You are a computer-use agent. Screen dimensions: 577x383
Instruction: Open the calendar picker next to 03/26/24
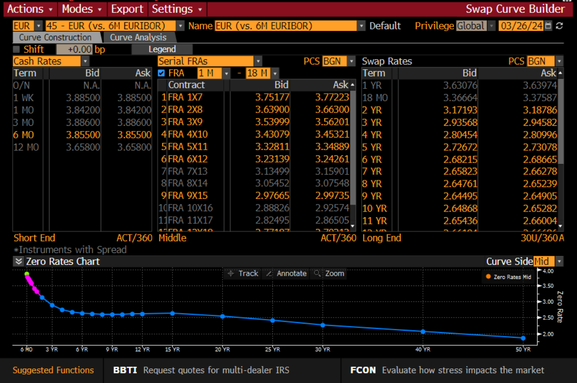point(548,26)
